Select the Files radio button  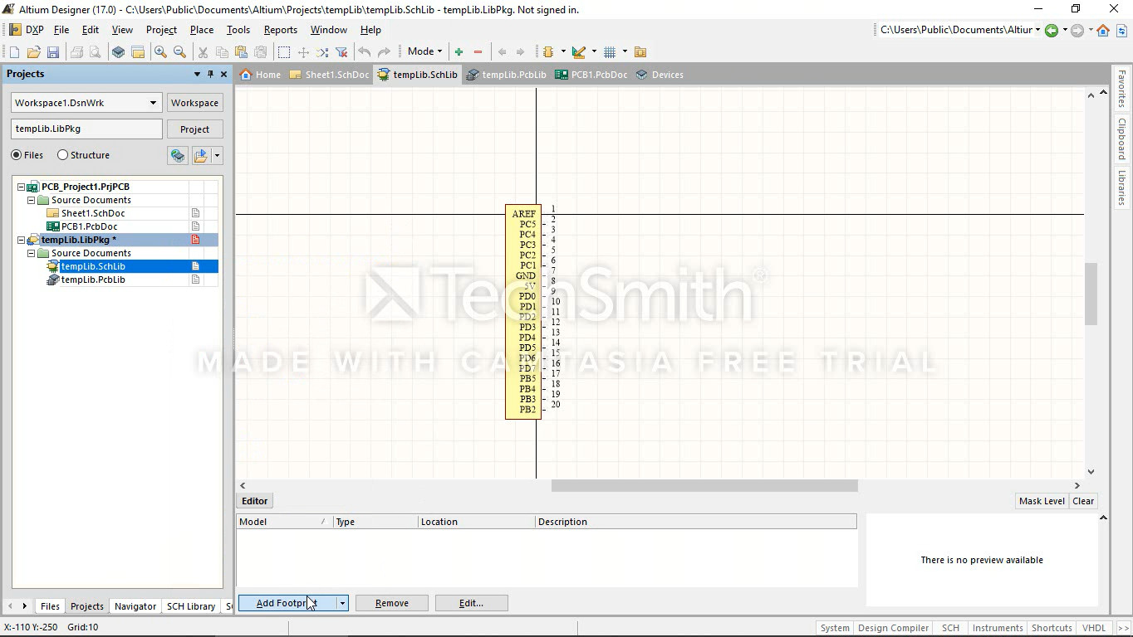(17, 155)
